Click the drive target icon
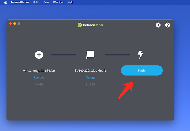190x131 pixels. [90, 55]
